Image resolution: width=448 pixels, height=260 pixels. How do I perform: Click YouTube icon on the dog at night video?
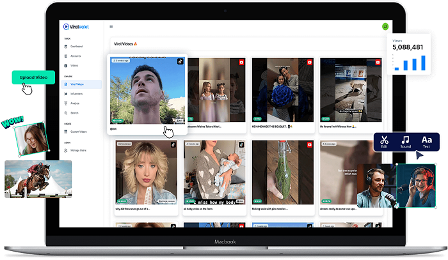pyautogui.click(x=378, y=63)
